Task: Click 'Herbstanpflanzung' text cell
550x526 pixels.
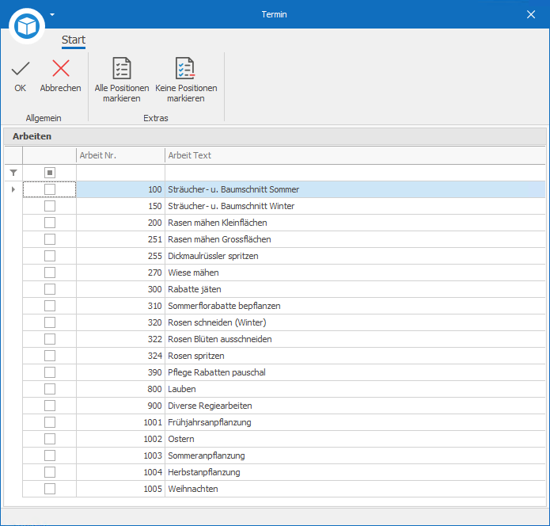Action: [355, 472]
